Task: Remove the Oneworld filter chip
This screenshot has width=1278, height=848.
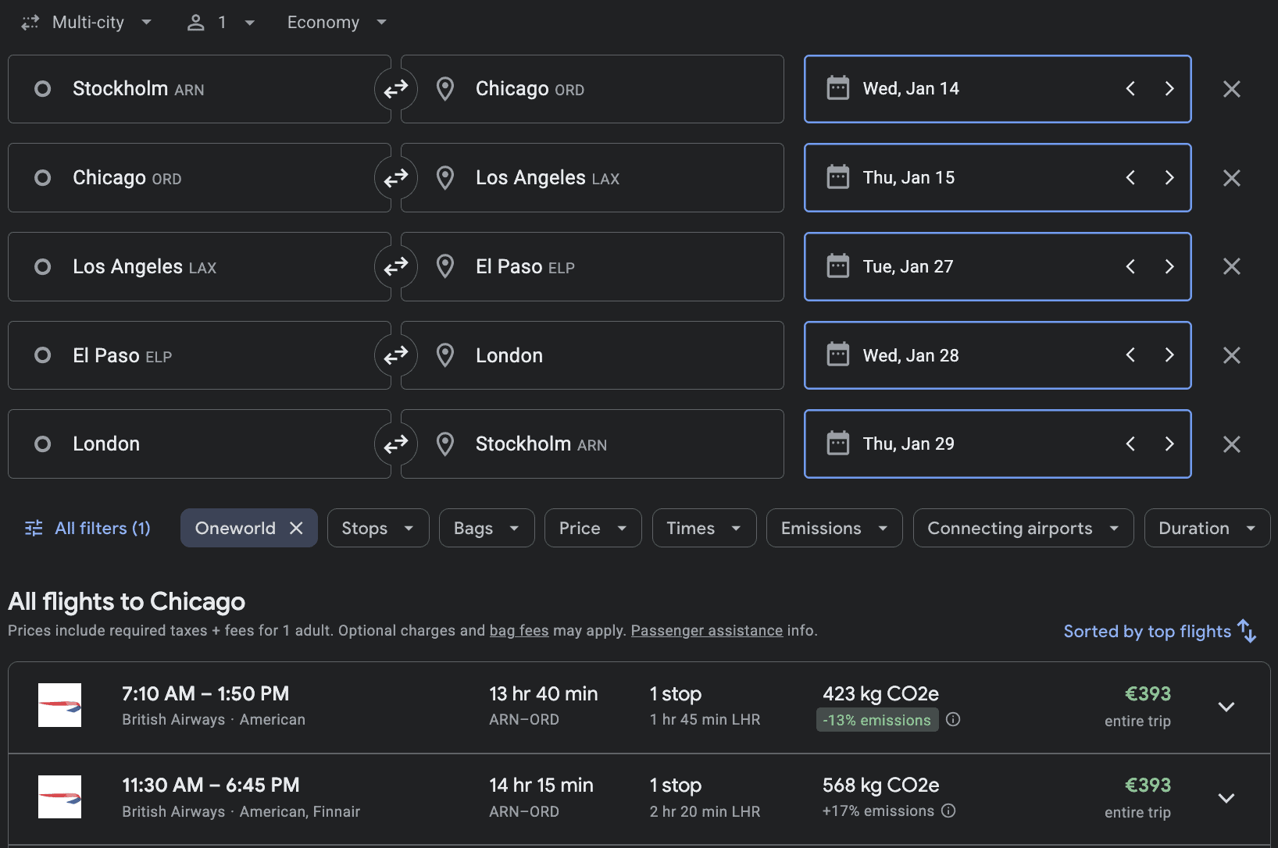Action: 296,529
